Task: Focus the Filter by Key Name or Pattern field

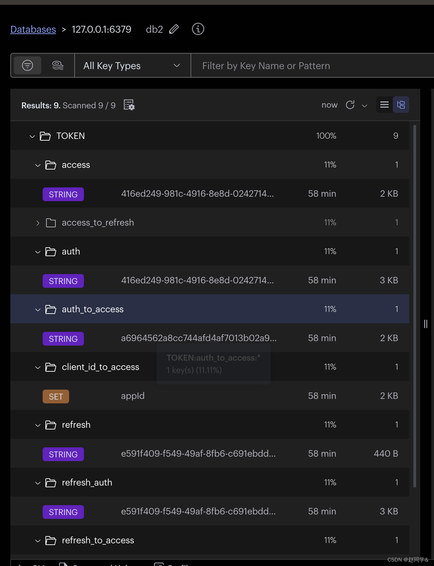Action: click(312, 65)
